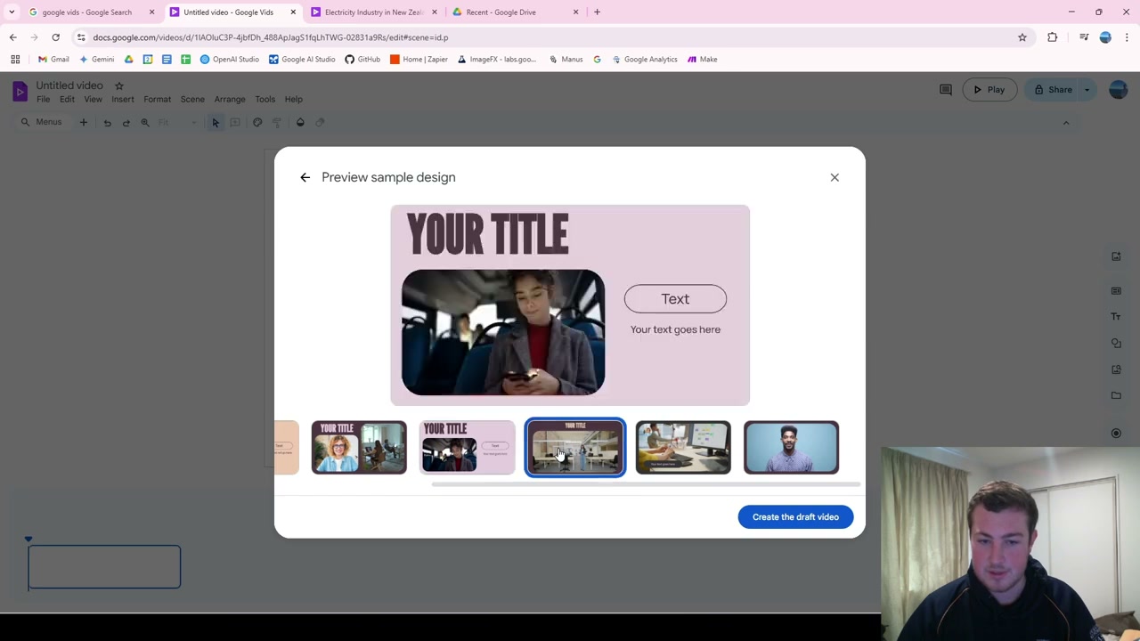Open the zoom magnifier tool
This screenshot has width=1140, height=641.
(x=145, y=122)
